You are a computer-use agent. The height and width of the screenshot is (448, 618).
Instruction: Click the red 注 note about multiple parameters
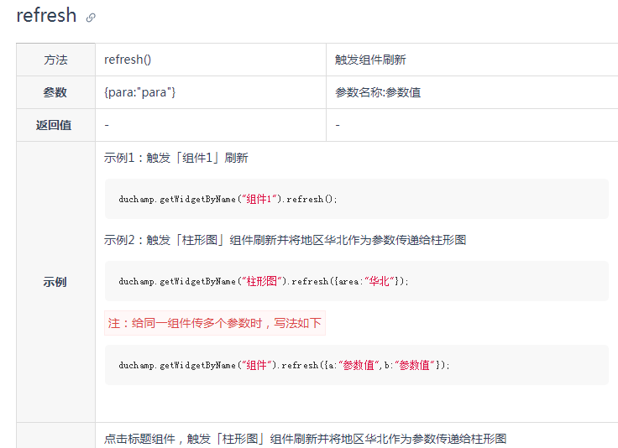coord(214,323)
